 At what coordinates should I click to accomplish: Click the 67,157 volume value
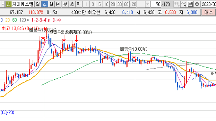click(16, 12)
